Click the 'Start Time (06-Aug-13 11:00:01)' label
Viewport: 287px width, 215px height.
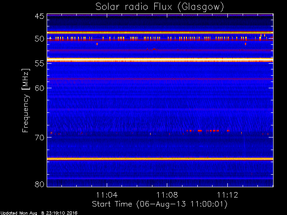(160, 204)
